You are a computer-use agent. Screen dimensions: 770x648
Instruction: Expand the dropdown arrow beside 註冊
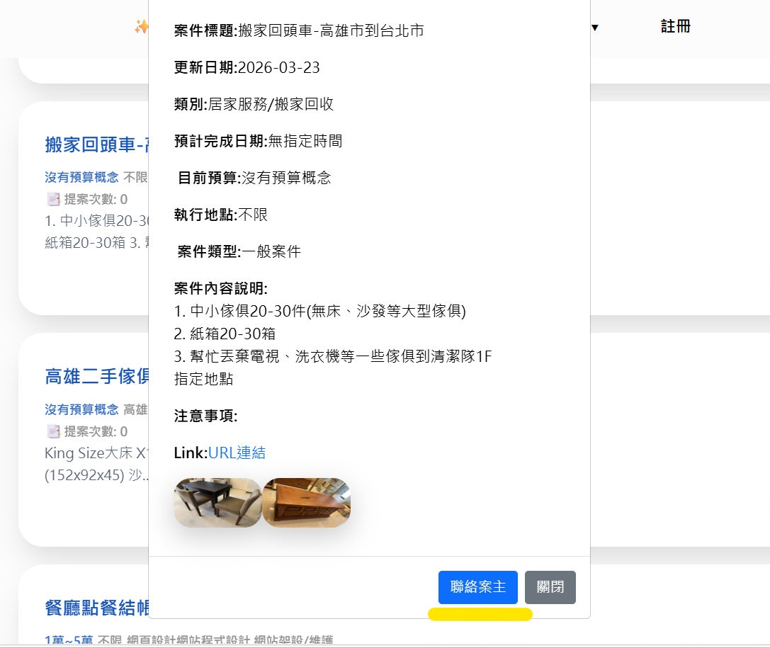pos(595,28)
